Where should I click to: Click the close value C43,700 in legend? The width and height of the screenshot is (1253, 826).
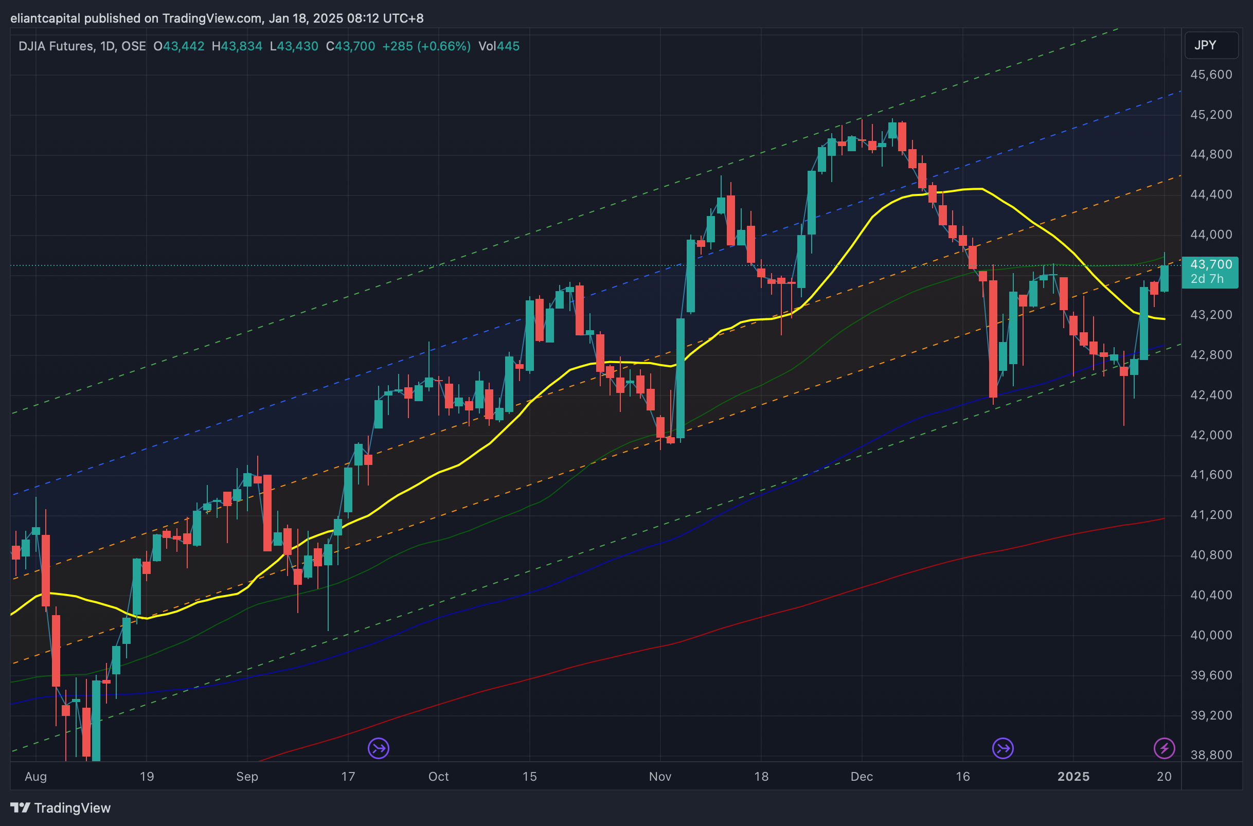[x=350, y=46]
